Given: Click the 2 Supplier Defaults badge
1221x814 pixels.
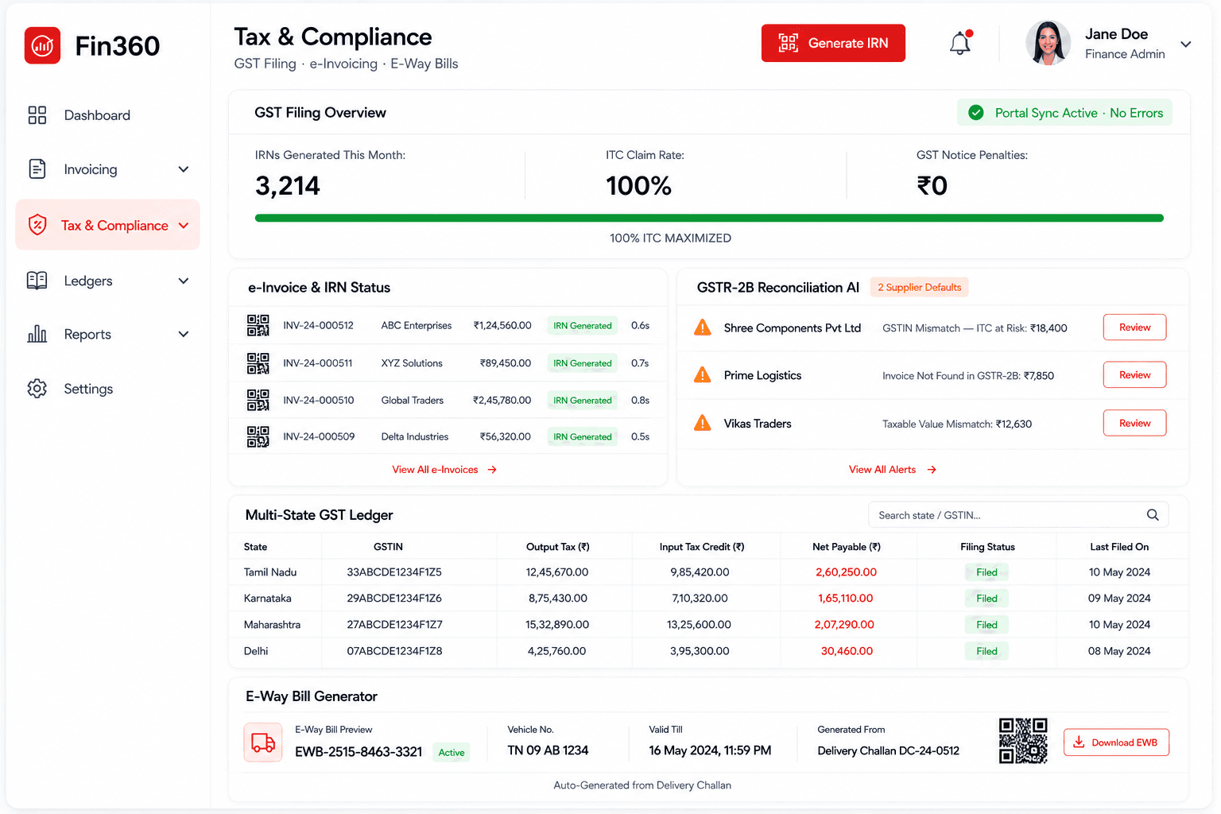Looking at the screenshot, I should point(919,287).
